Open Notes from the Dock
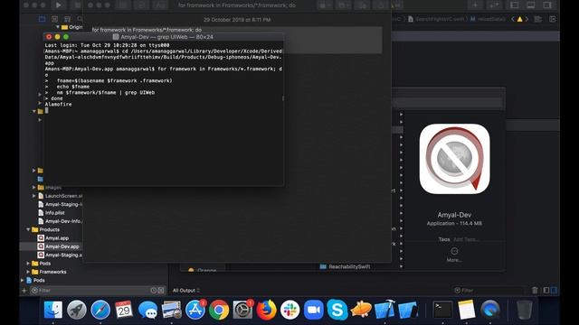The width and height of the screenshot is (579, 325). (x=466, y=310)
